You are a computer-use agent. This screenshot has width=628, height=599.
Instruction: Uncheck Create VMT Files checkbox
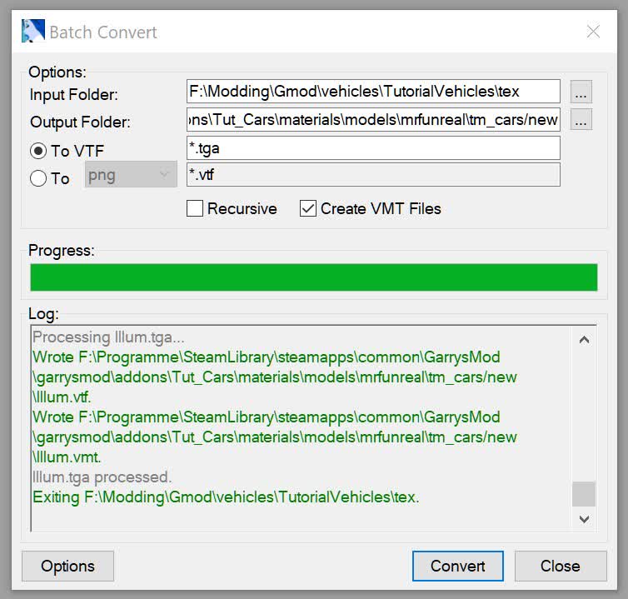pos(308,208)
